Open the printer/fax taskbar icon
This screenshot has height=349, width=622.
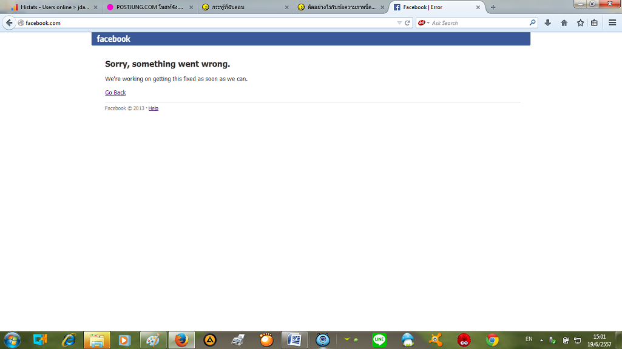coord(238,340)
